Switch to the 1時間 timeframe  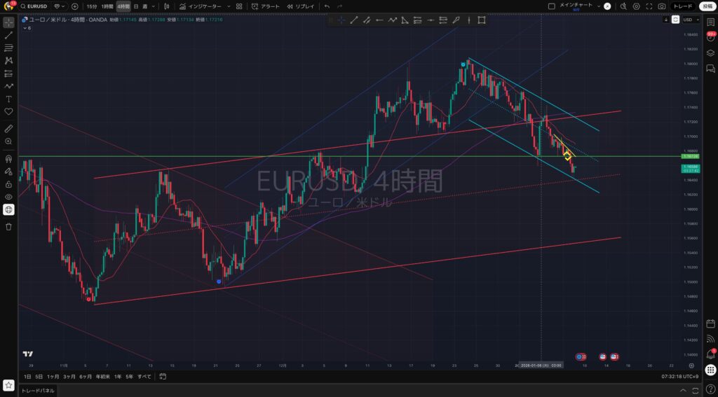click(x=107, y=6)
